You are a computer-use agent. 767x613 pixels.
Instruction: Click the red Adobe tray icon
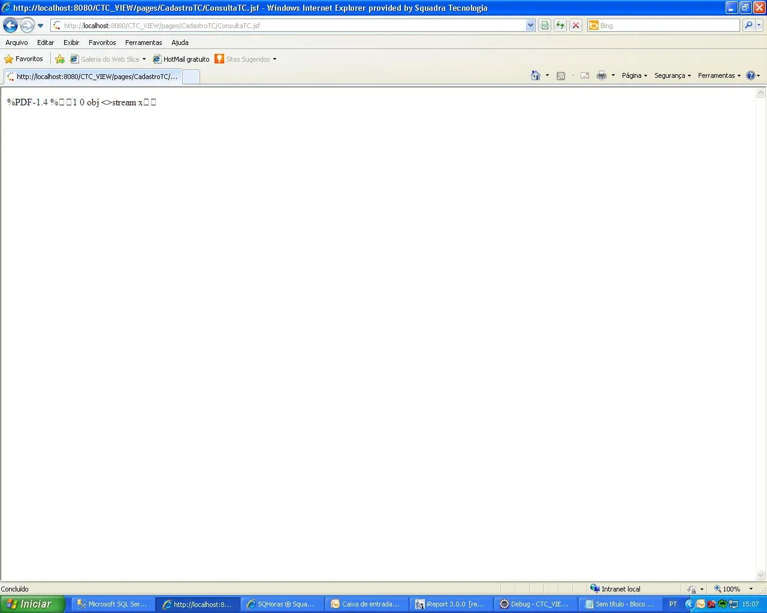[712, 604]
